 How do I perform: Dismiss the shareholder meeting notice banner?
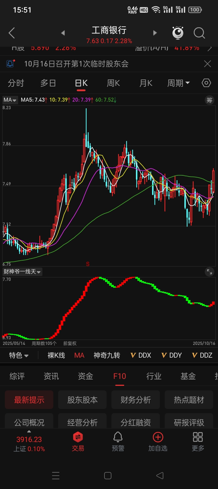[207, 64]
